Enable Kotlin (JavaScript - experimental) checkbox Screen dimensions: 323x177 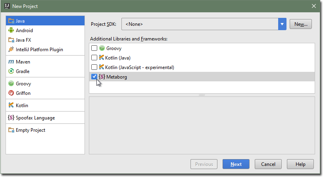[x=94, y=67]
